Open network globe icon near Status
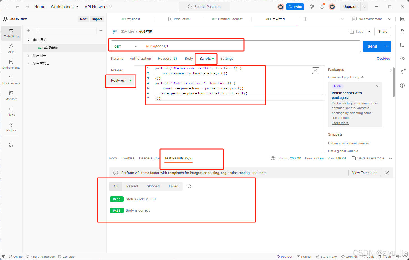 tap(273, 158)
